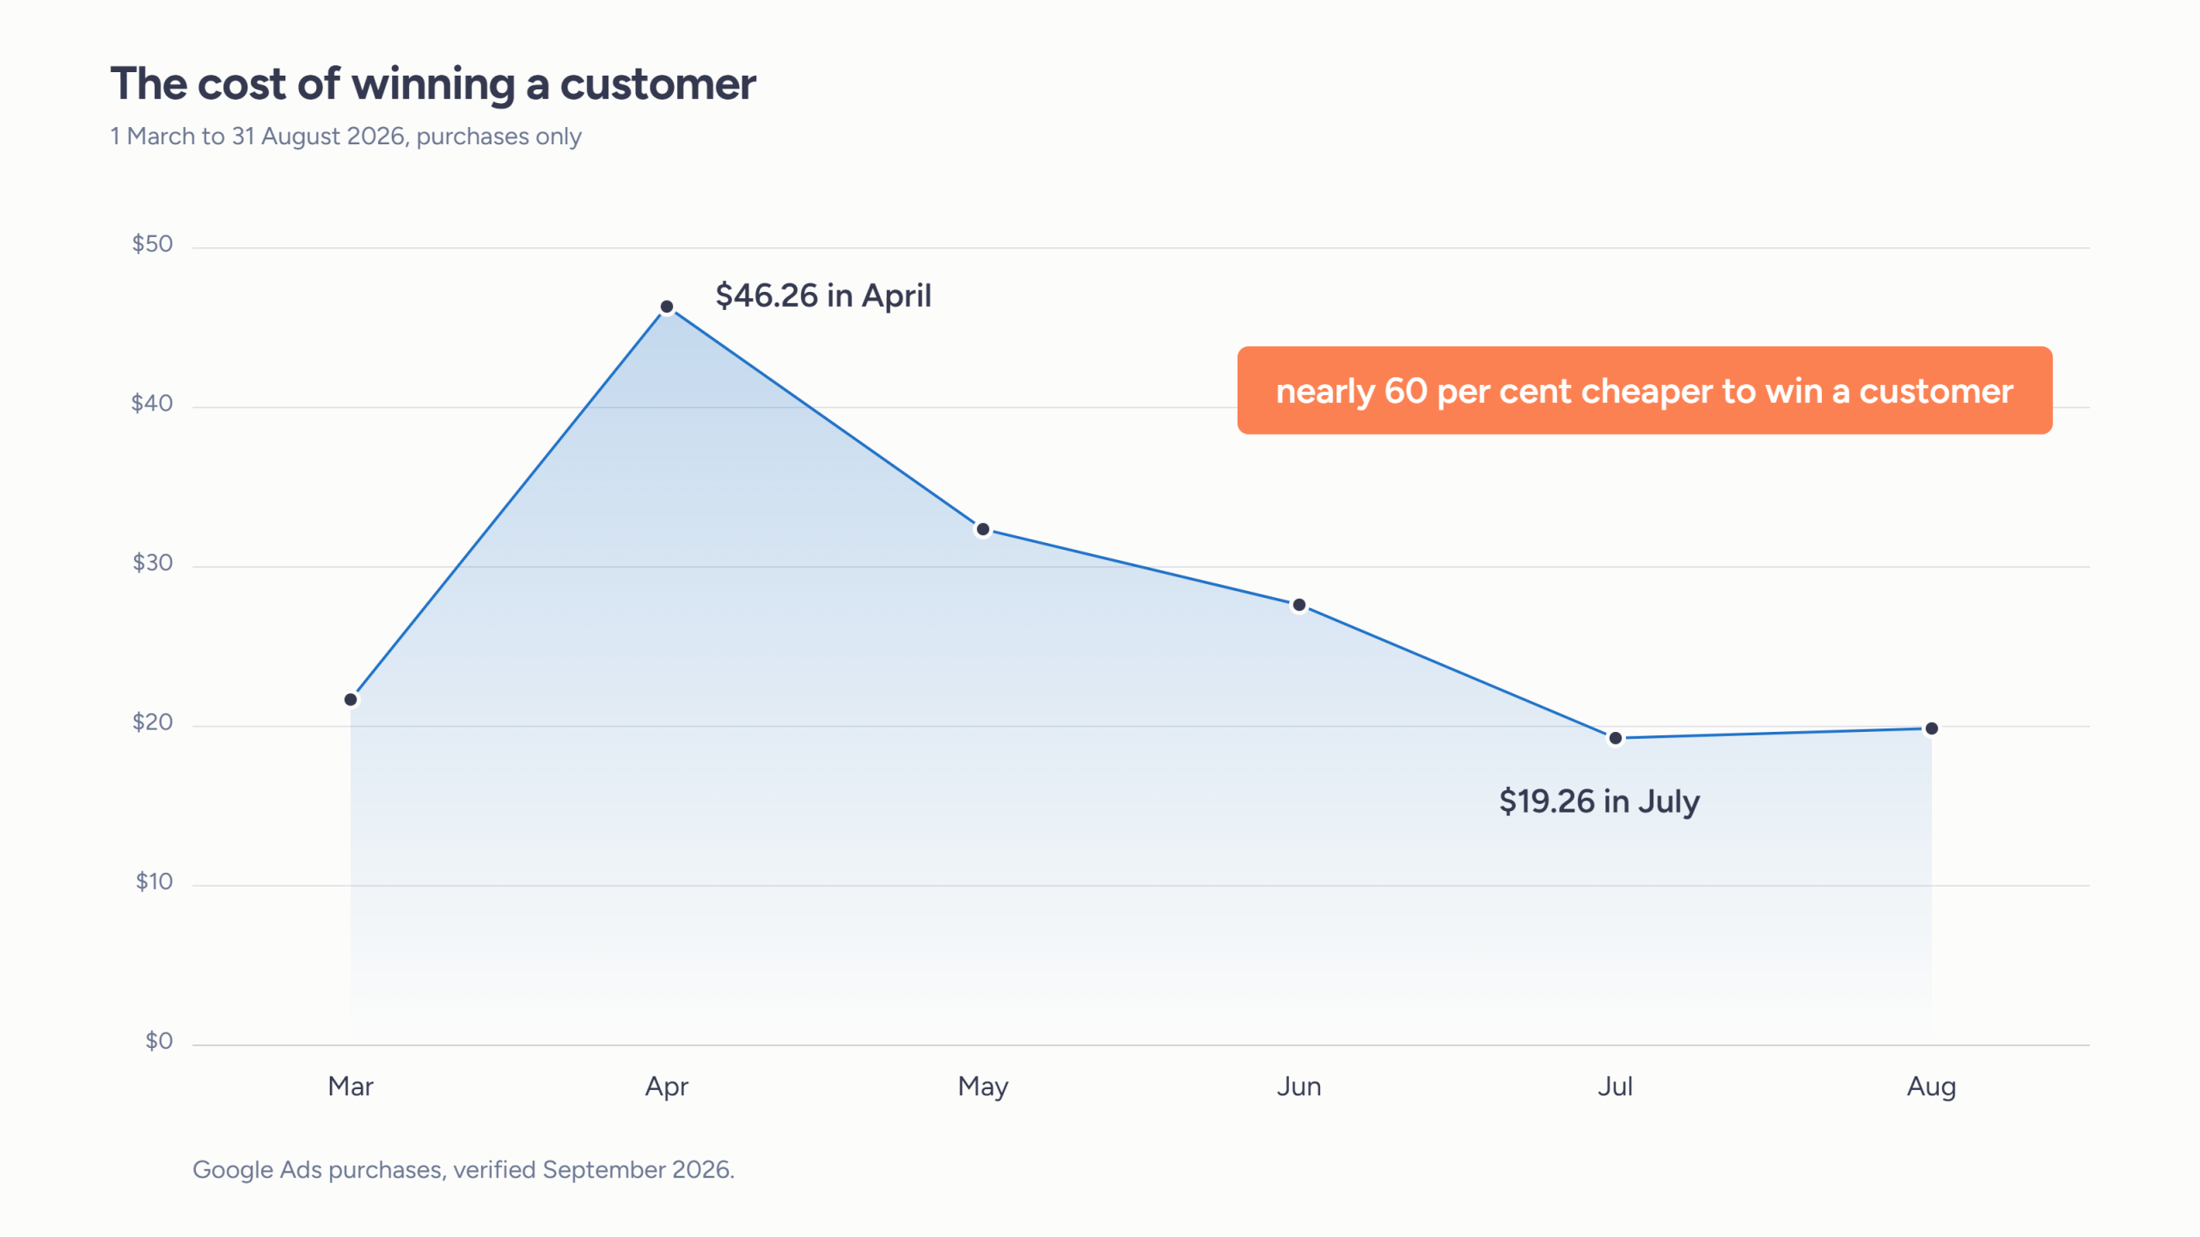Click the '$40' y-axis label

[x=152, y=404]
